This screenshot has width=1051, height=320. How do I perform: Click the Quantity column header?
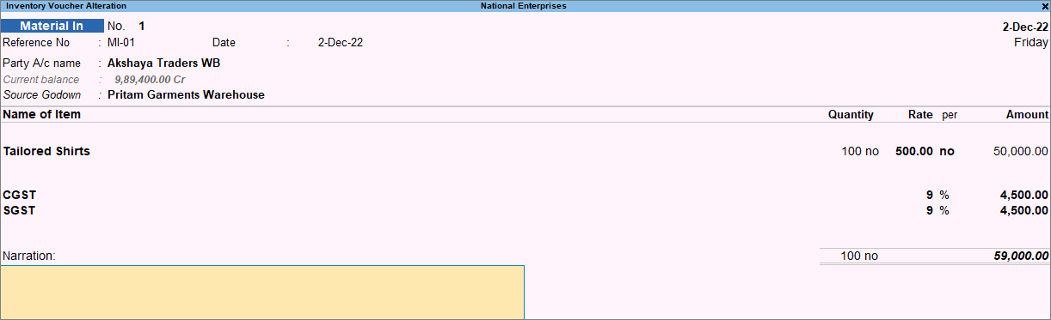(x=851, y=114)
